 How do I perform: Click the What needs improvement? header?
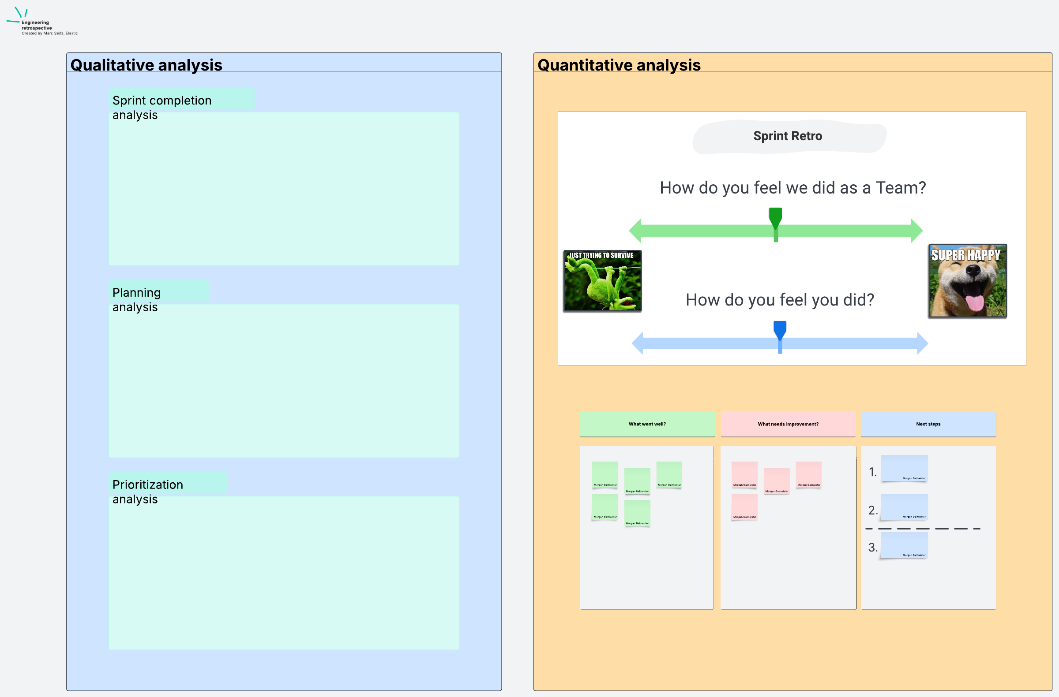pyautogui.click(x=788, y=424)
